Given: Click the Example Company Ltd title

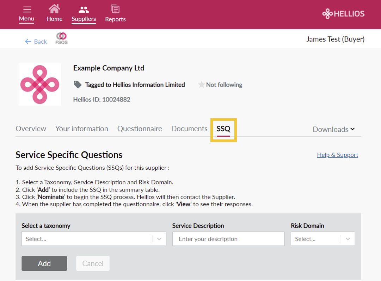Looking at the screenshot, I should point(109,68).
